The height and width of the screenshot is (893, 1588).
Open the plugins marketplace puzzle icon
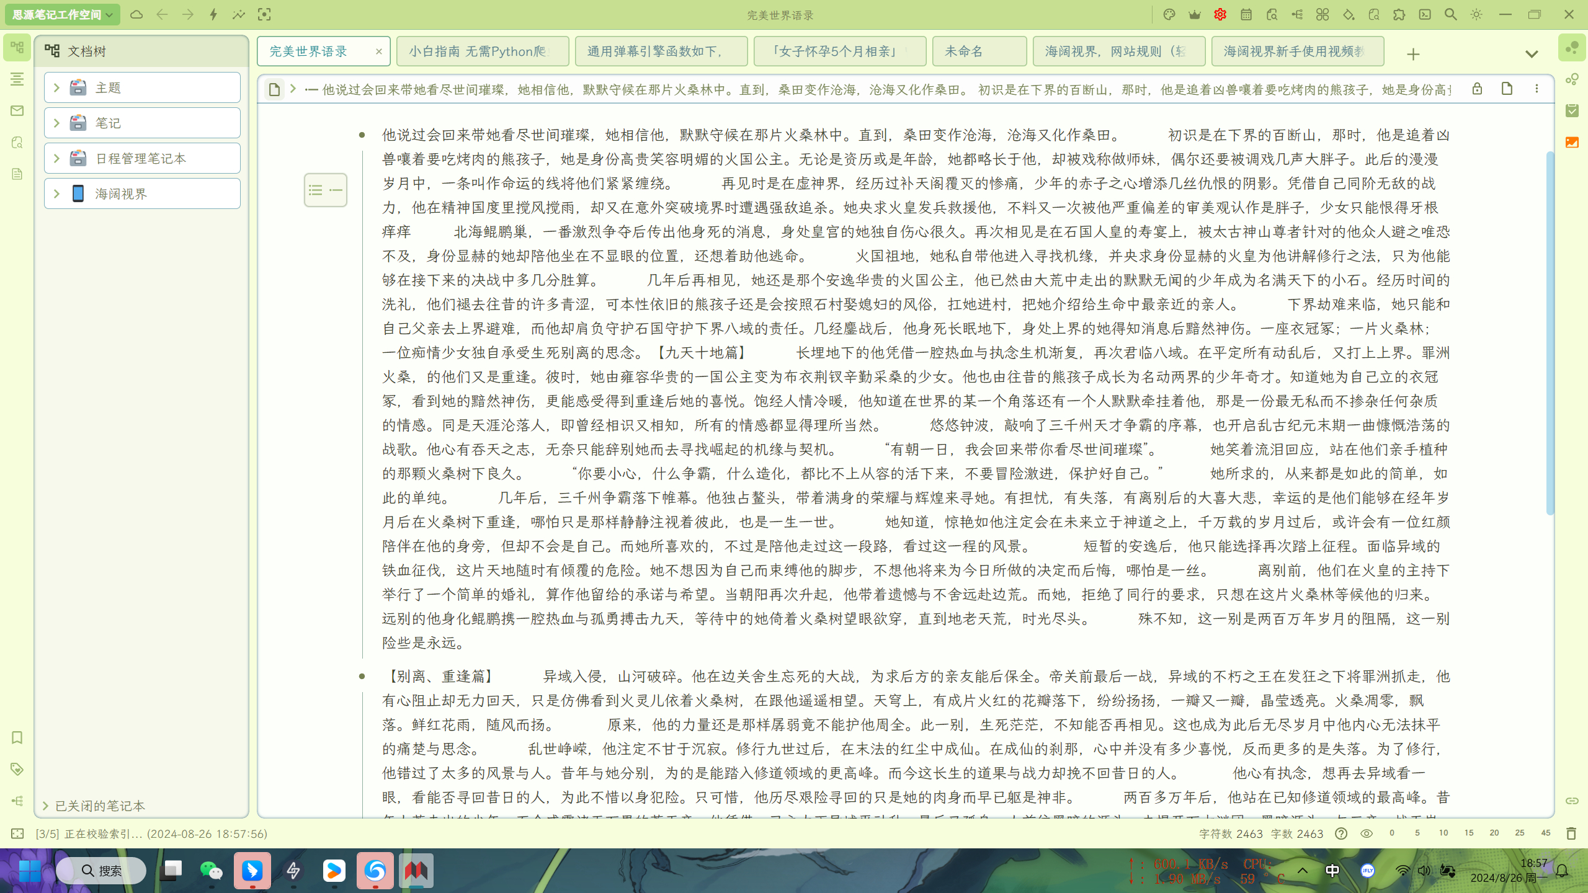1400,14
